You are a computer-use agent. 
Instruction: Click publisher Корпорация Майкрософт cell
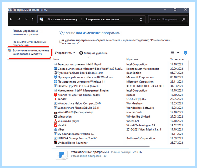point(142,69)
